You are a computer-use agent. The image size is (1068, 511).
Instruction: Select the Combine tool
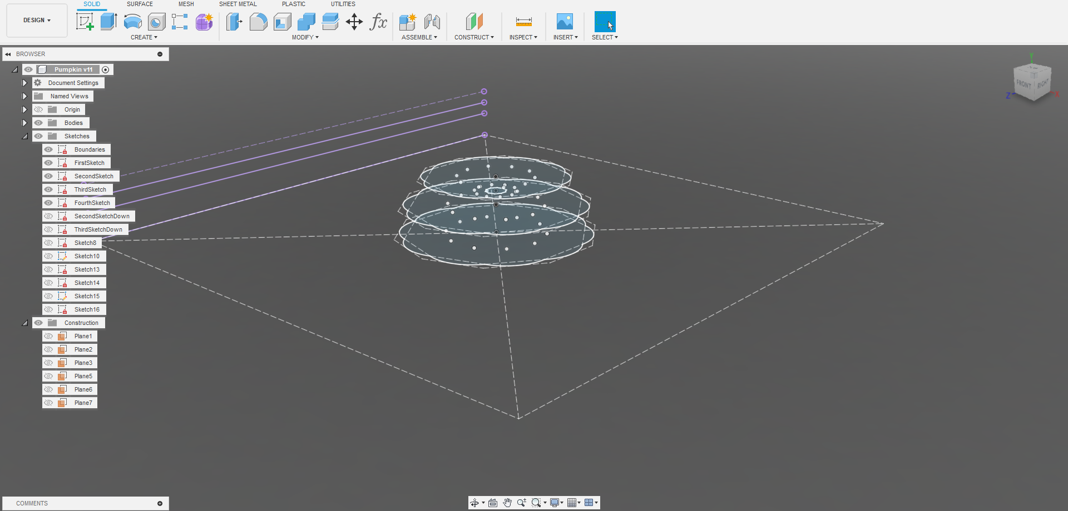pos(306,22)
